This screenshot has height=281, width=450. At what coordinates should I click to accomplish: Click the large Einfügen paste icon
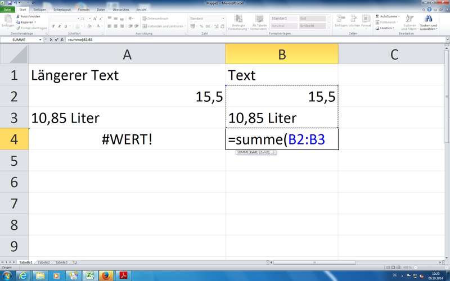(8, 19)
